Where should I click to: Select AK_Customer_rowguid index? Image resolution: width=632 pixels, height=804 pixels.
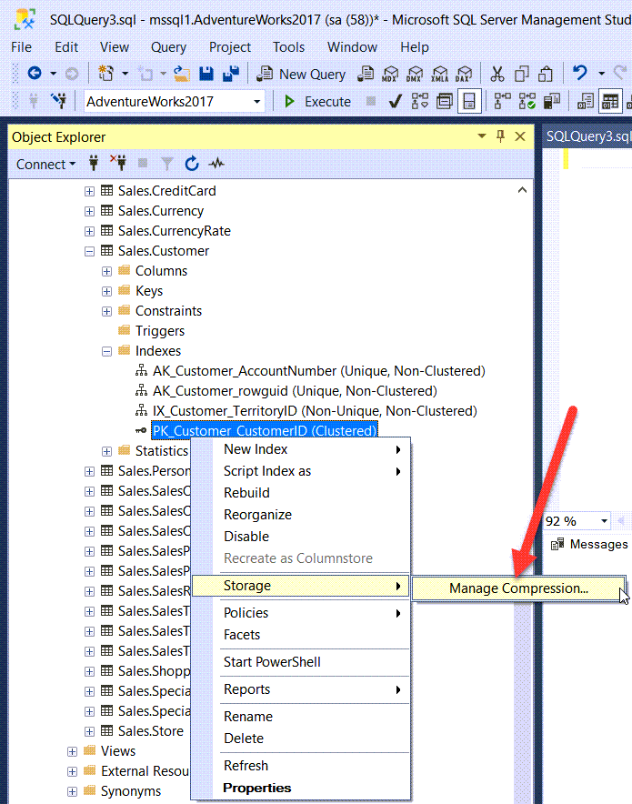[295, 391]
